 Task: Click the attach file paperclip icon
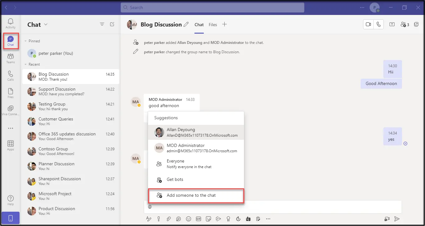(168, 219)
